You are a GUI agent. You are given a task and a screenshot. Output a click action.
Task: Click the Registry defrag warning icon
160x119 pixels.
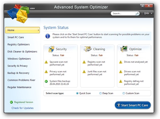tap(121, 81)
